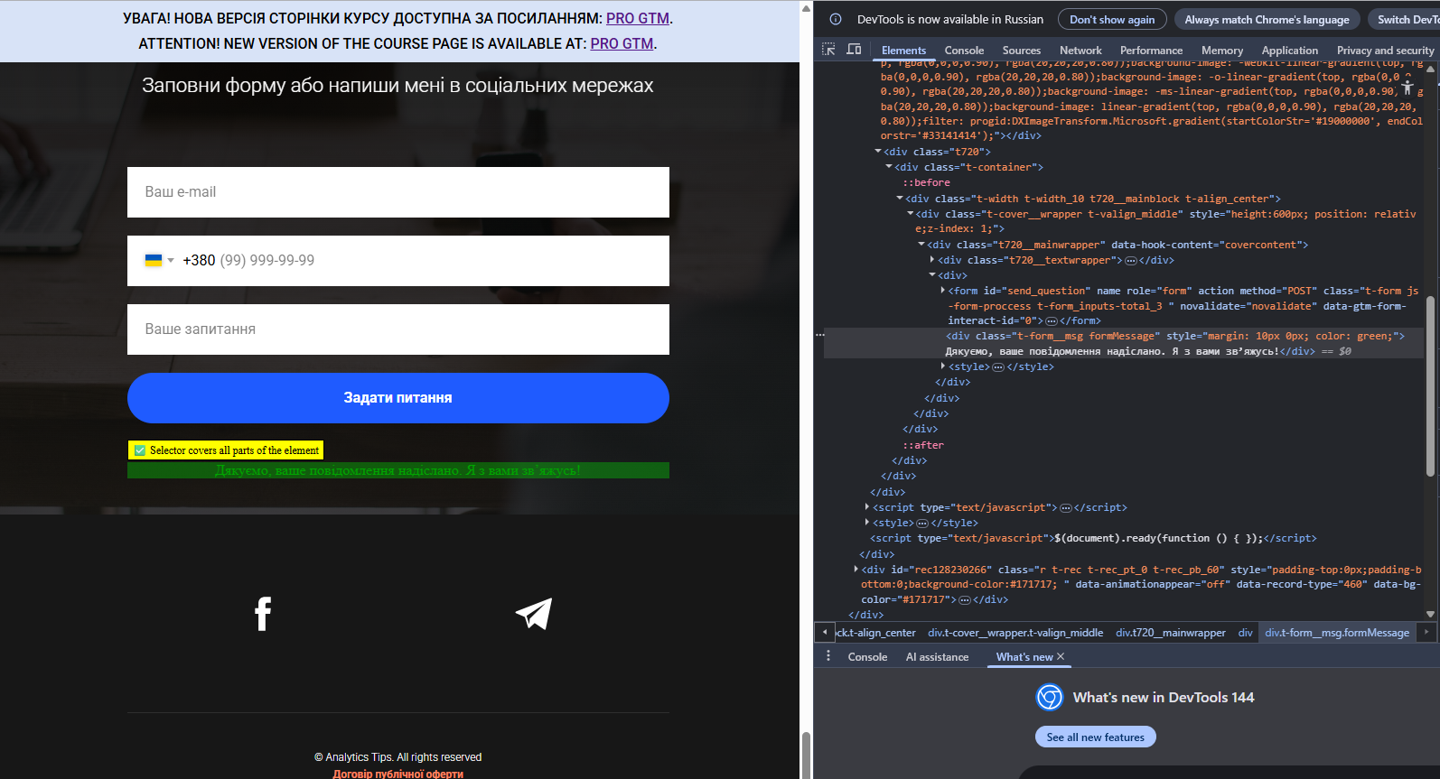1440x779 pixels.
Task: Expand the div id="rec128230266" node
Action: pos(856,570)
